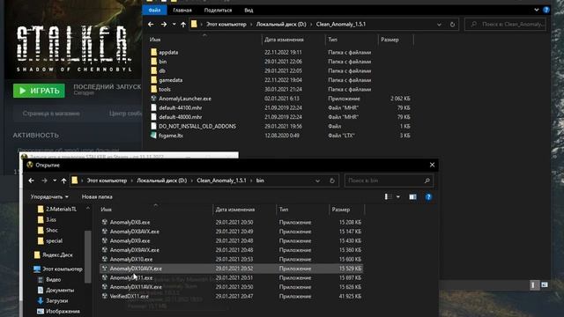Change view mode icon in dialog
This screenshot has width=564, height=317.
tap(388, 196)
